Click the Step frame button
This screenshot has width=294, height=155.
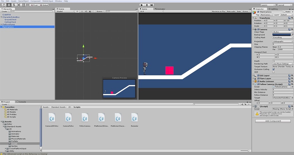click(152, 5)
